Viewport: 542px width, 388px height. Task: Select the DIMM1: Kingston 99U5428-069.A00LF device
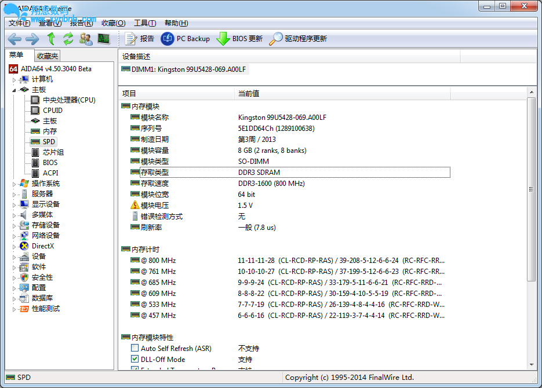pyautogui.click(x=184, y=69)
